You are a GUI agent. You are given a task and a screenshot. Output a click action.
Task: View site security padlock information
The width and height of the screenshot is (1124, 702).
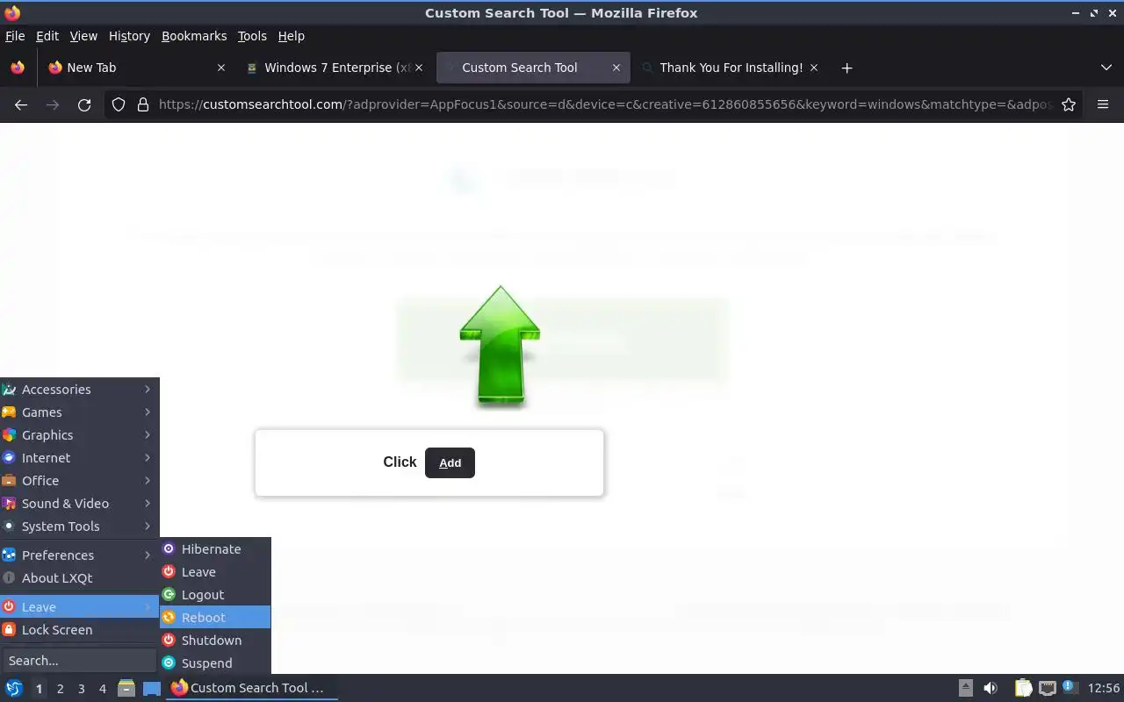pos(143,104)
